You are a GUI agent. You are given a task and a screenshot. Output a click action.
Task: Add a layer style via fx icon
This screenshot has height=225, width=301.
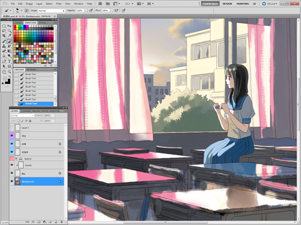33,222
